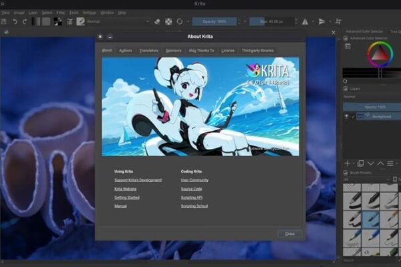Click the Add layer plus icon
This screenshot has width=401, height=267.
coord(348,164)
